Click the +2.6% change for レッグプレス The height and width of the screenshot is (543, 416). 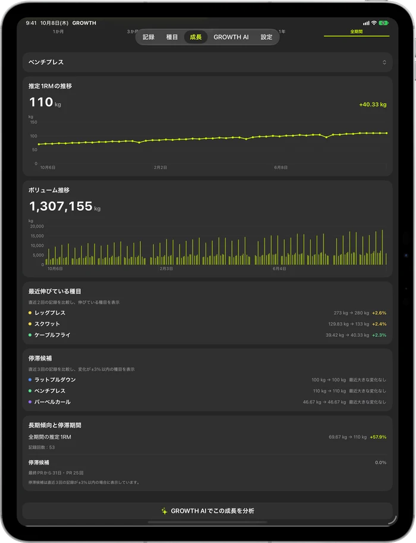coord(379,312)
